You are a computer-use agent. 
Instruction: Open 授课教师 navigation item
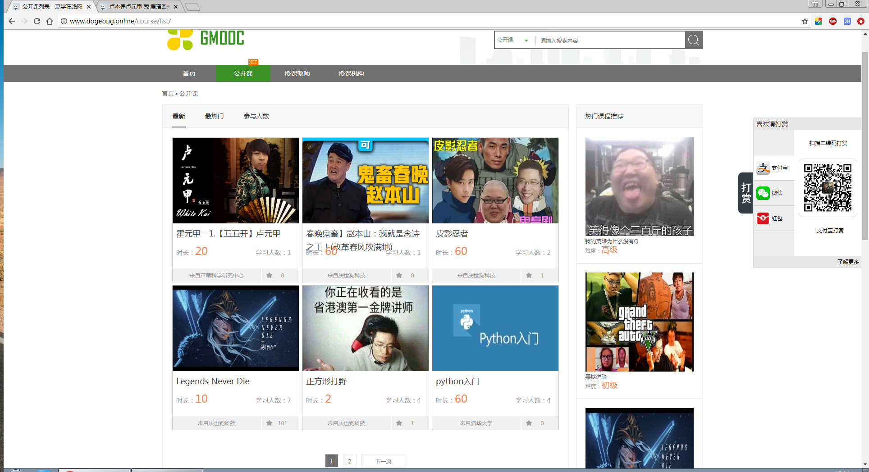tap(297, 73)
